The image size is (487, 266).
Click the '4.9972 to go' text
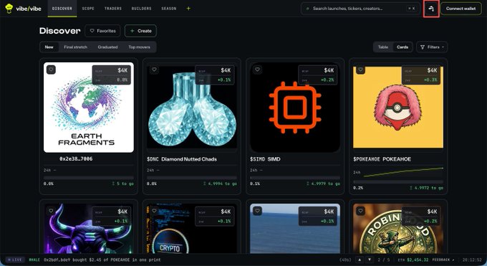tap(426, 188)
